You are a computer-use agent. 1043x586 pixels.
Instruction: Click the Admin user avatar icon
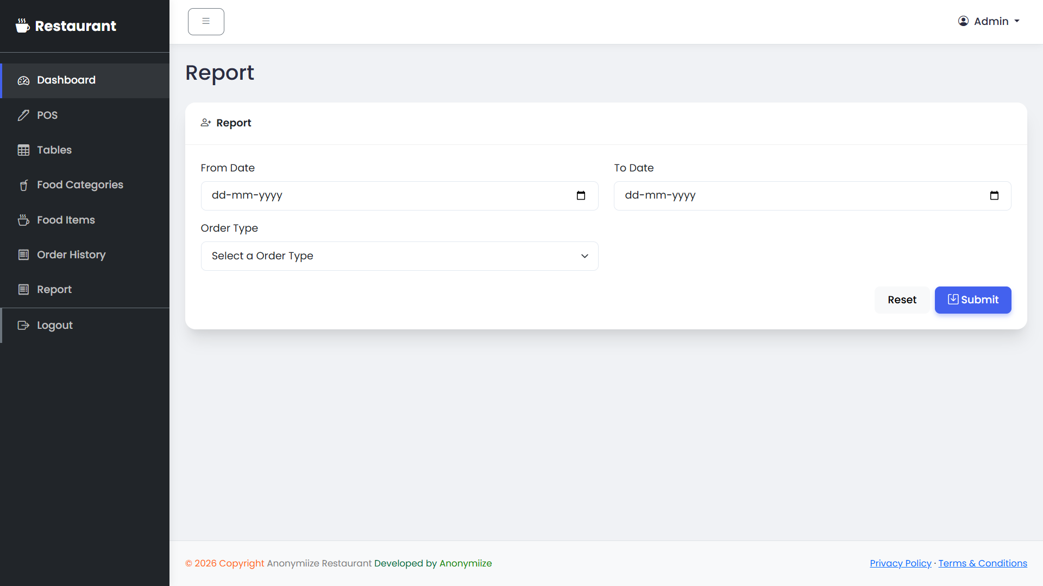tap(963, 21)
